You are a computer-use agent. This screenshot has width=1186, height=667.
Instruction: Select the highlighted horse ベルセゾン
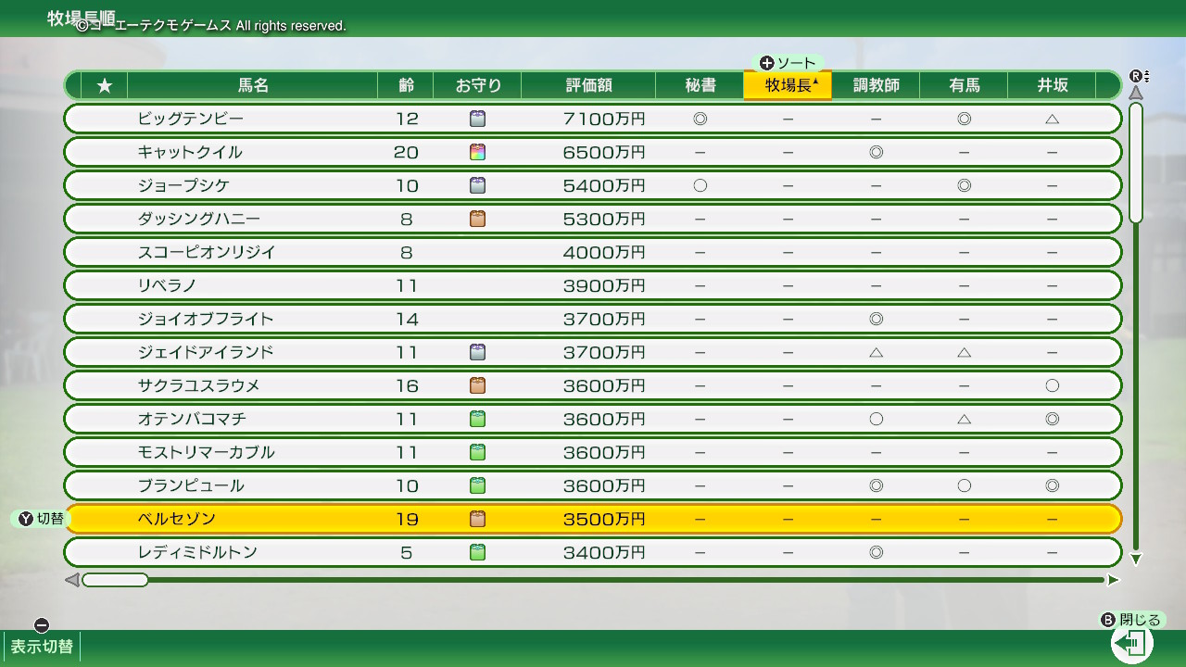[593, 519]
